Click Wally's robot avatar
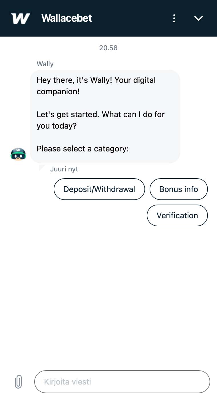Screen dimensions: 217x400 pyautogui.click(x=18, y=154)
